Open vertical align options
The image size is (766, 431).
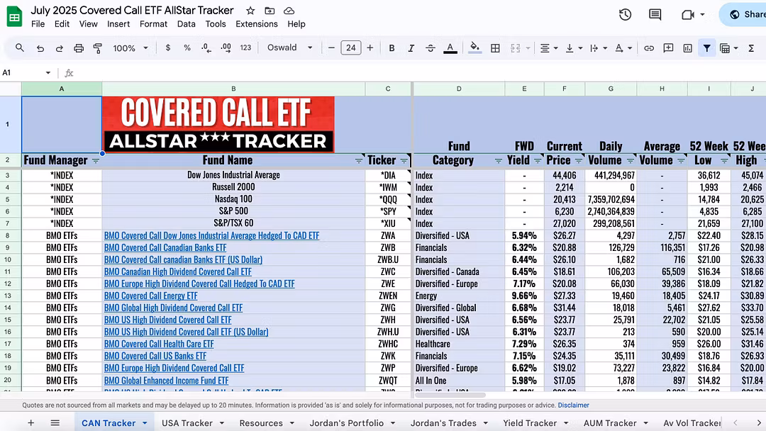pyautogui.click(x=574, y=47)
